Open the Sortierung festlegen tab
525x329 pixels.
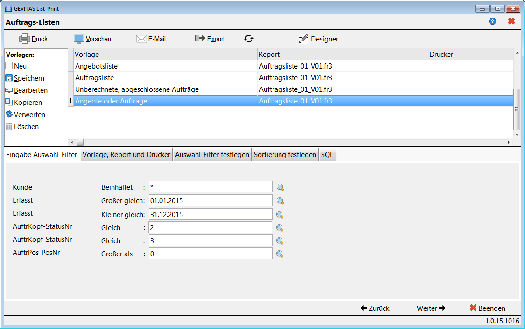click(285, 154)
